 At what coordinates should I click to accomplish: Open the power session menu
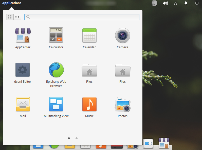(197, 3)
